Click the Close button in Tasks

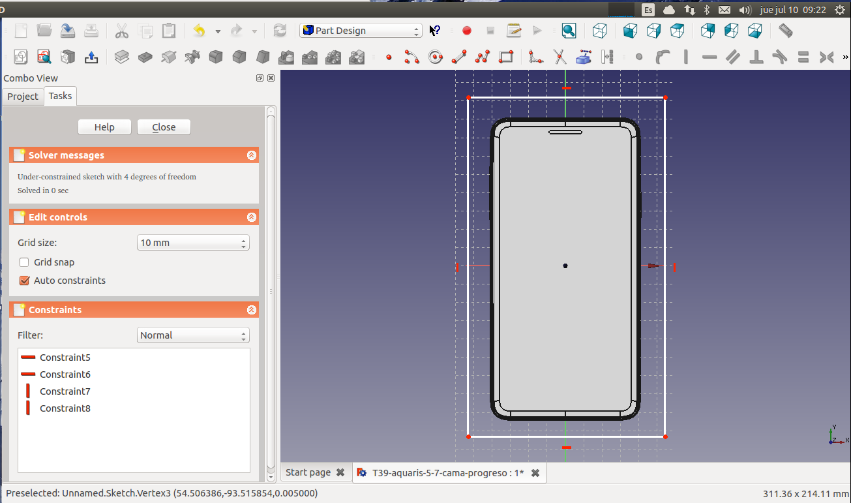pyautogui.click(x=164, y=127)
